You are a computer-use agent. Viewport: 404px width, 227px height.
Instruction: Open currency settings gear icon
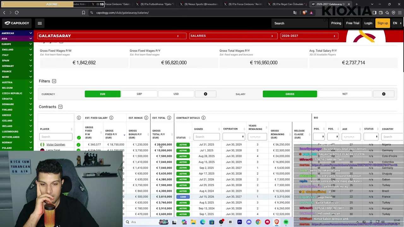205,94
